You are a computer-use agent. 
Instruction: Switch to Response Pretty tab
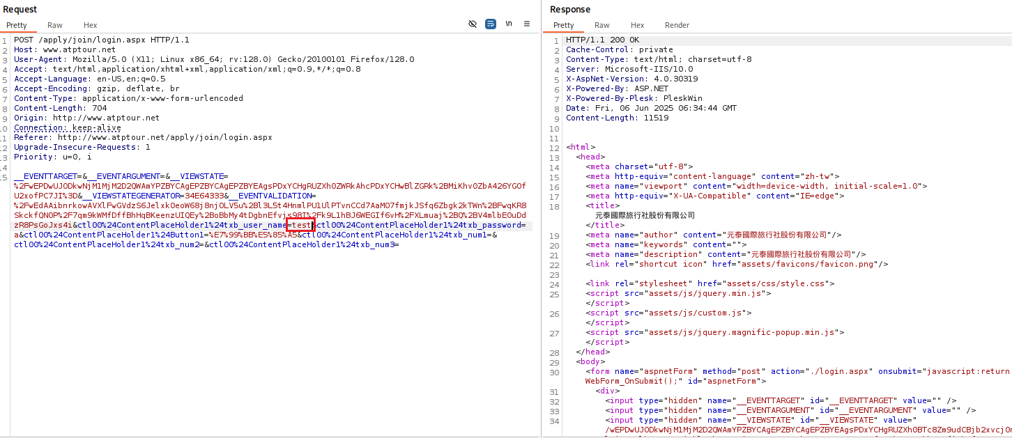tap(564, 25)
